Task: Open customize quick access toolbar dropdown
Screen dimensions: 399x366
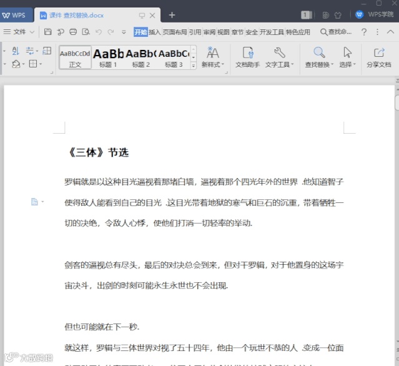Action: click(x=124, y=32)
